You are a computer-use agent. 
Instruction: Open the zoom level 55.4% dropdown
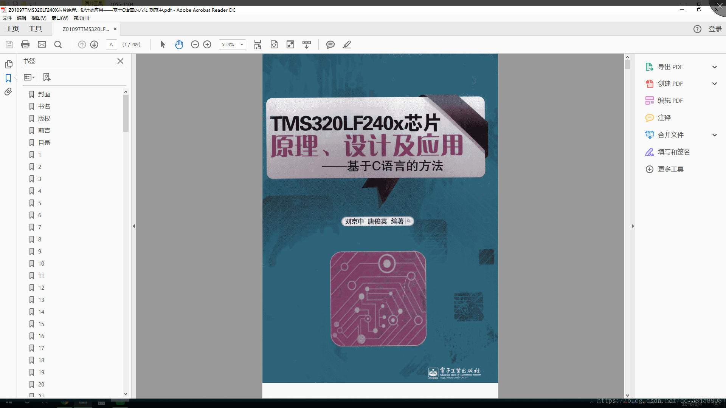(242, 45)
